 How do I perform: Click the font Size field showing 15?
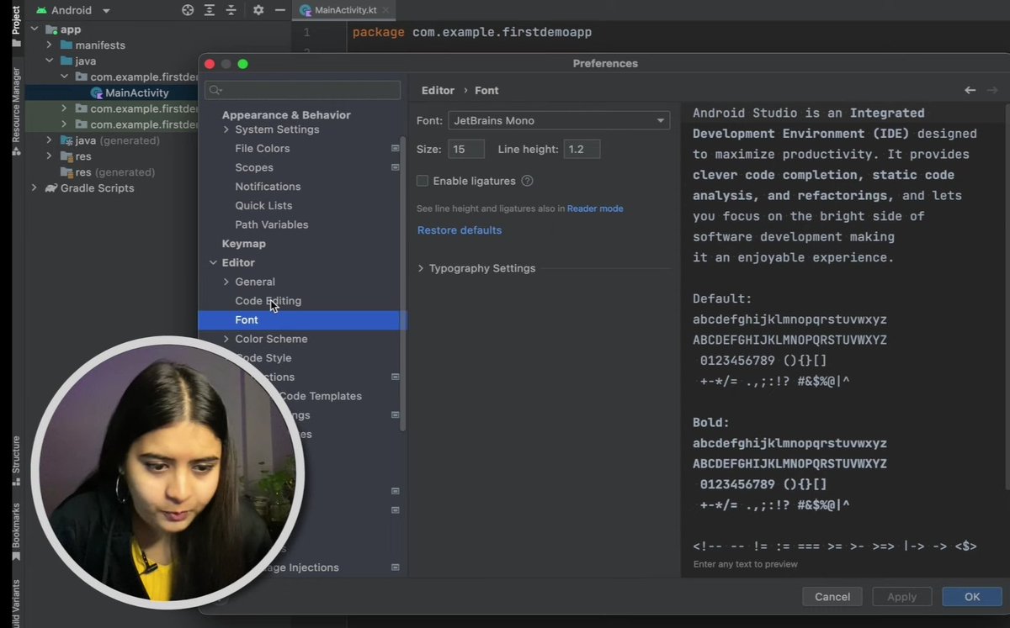465,149
